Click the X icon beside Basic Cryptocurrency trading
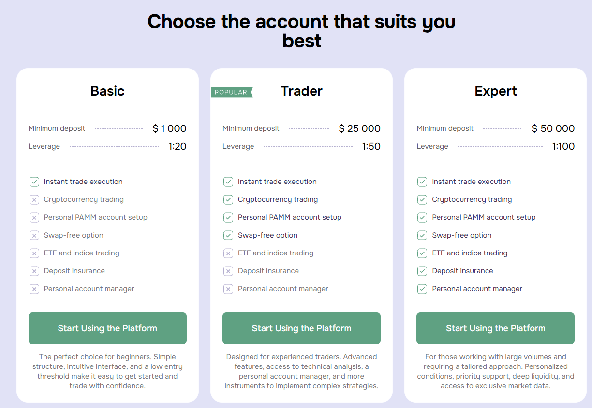 coord(34,199)
